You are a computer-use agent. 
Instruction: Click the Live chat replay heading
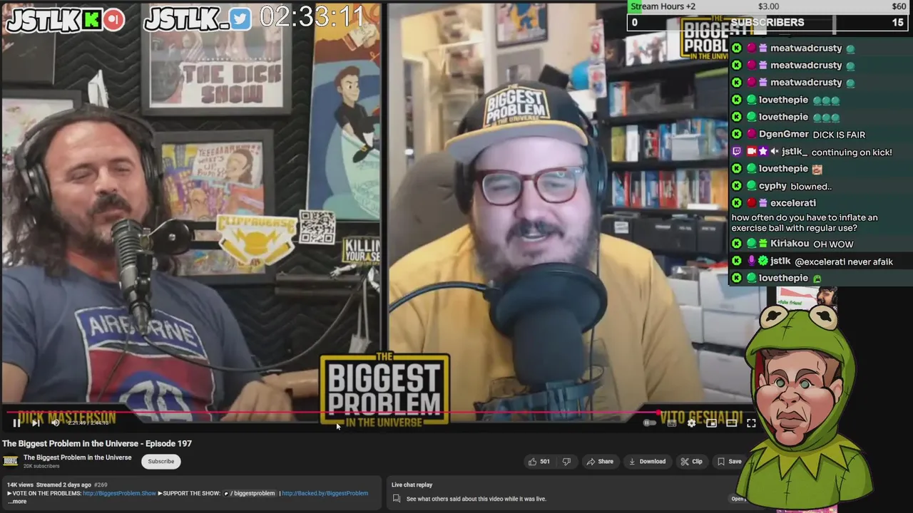[412, 484]
